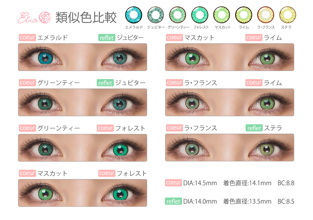The width and height of the screenshot is (313, 220).
Task: Pick the フォレスト lens icon in top row
Action: point(200,15)
